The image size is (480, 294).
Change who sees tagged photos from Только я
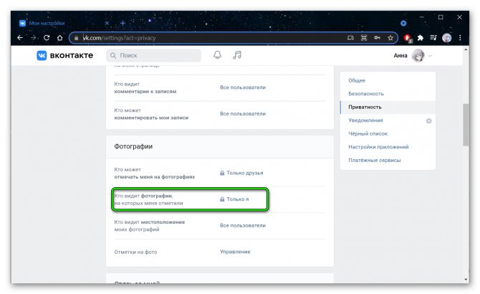[237, 199]
